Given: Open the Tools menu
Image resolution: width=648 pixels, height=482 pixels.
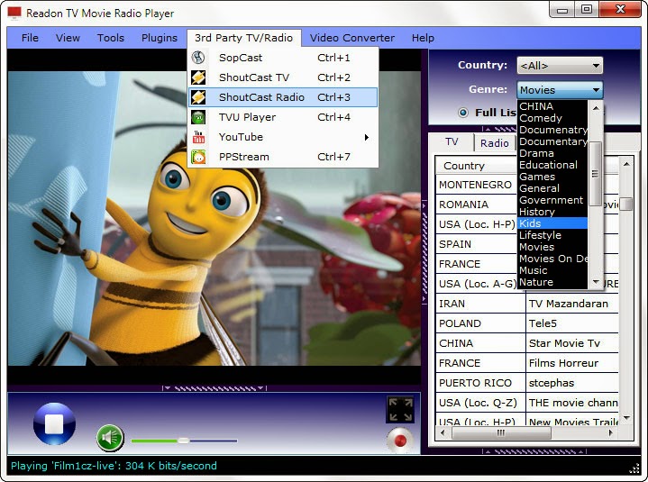Looking at the screenshot, I should tap(110, 38).
